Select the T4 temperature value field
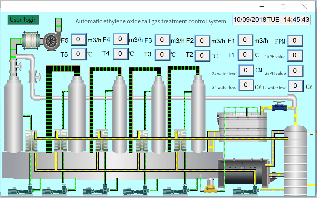The height and width of the screenshot is (198, 317). tap(120, 54)
